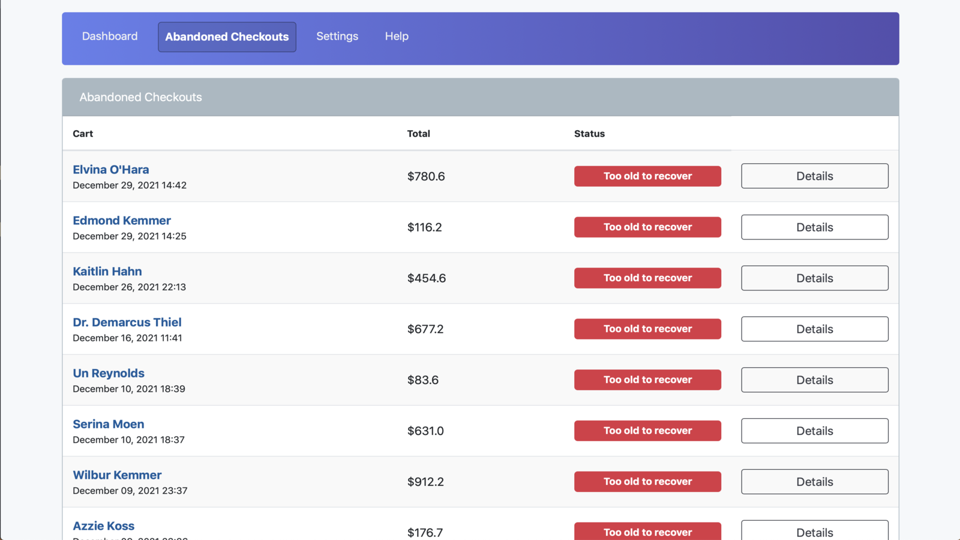Viewport: 960px width, 540px height.
Task: View Details for Un Reynolds' checkout
Action: click(814, 380)
